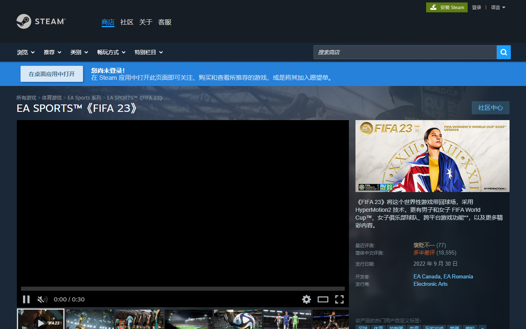Click the 您尚未登录! notice heading
The width and height of the screenshot is (526, 329).
[x=108, y=70]
